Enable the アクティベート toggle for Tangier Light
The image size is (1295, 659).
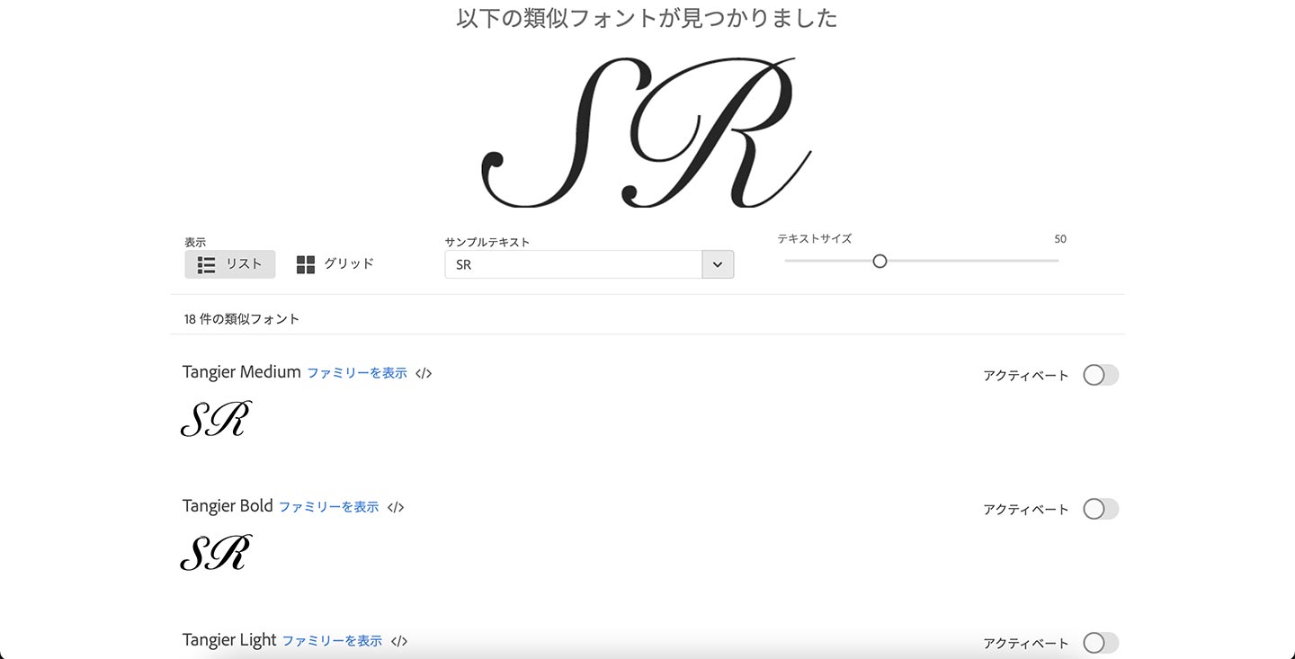[x=1099, y=644]
